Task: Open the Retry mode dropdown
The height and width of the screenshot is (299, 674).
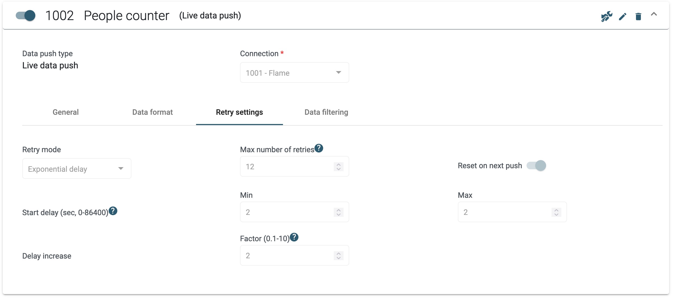Action: tap(77, 169)
